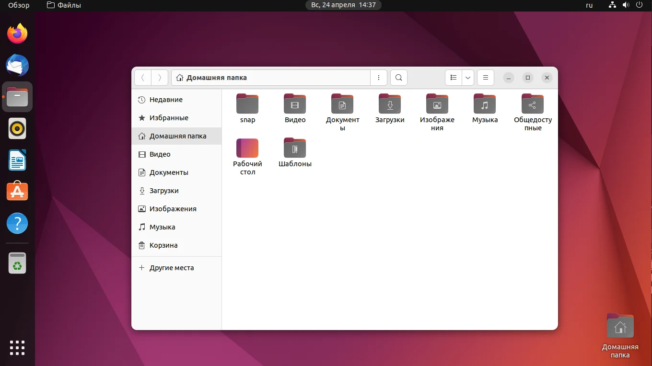The image size is (652, 366).
Task: Click Домашняя папка in the path bar
Action: tap(216, 78)
